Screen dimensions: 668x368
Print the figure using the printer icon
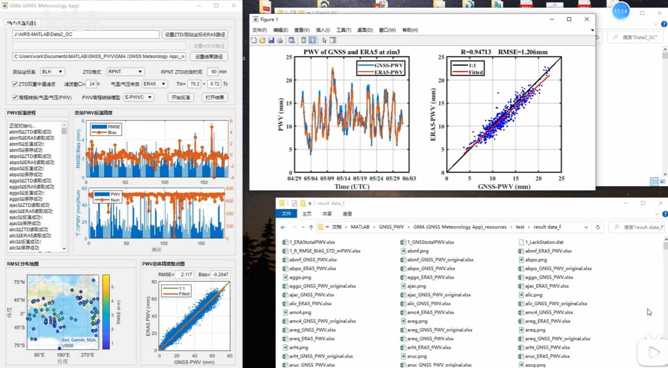[280, 41]
